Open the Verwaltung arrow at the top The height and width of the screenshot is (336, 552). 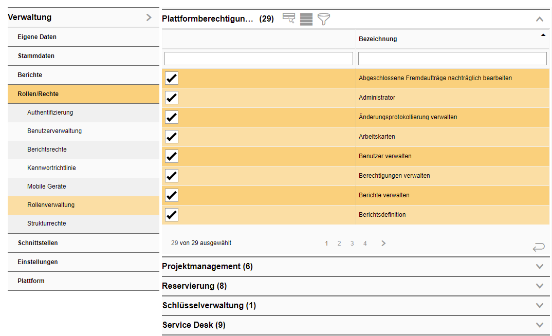click(x=149, y=17)
